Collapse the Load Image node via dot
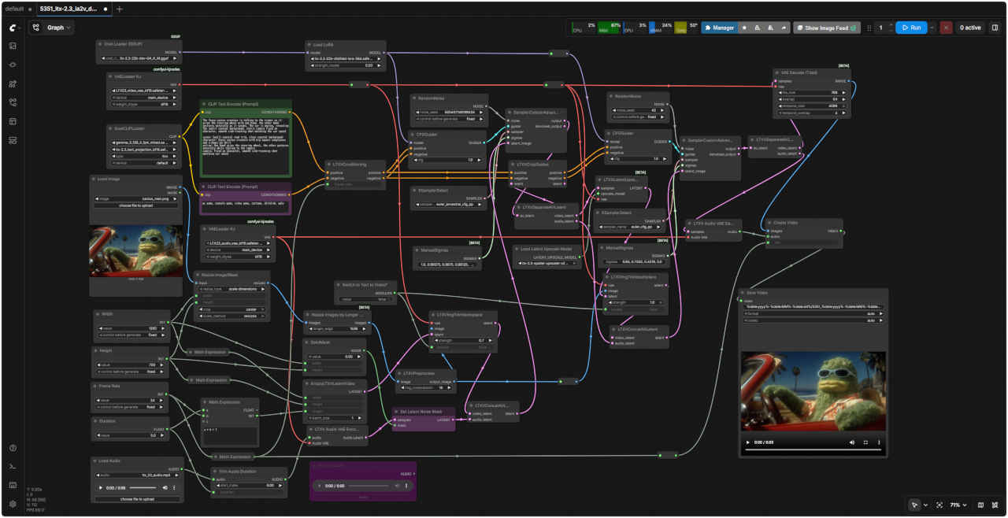 pos(94,179)
